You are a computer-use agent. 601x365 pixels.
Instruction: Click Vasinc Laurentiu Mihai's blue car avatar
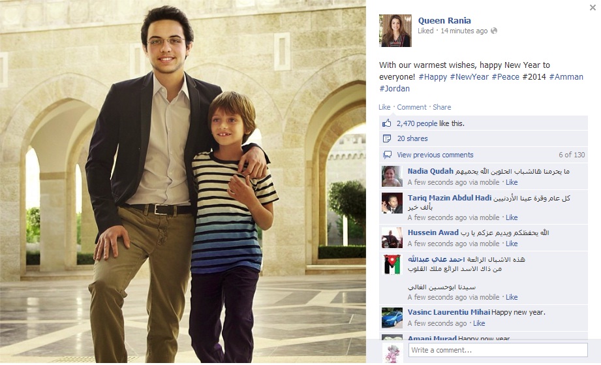pos(392,318)
